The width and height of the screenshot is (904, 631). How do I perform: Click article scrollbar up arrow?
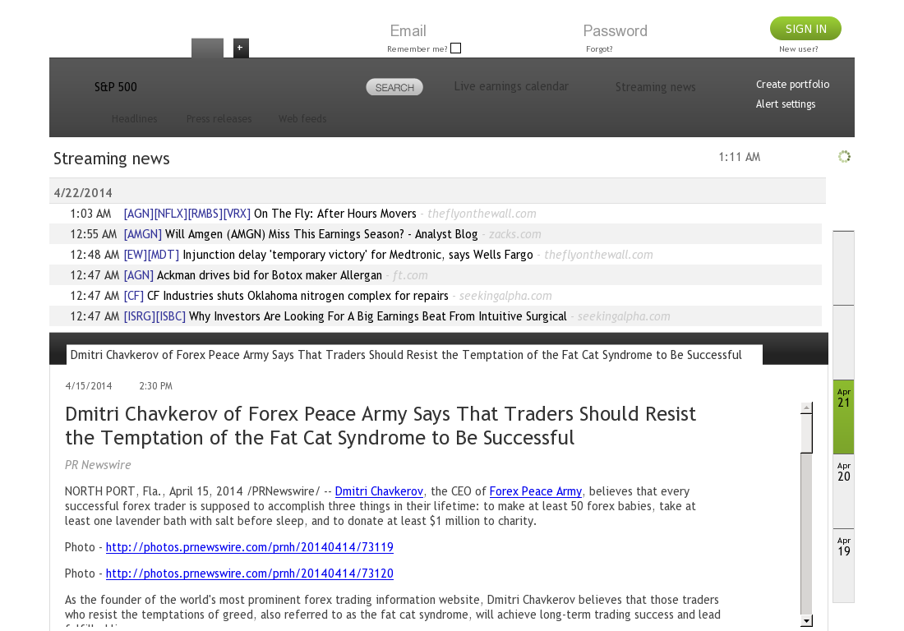click(806, 408)
